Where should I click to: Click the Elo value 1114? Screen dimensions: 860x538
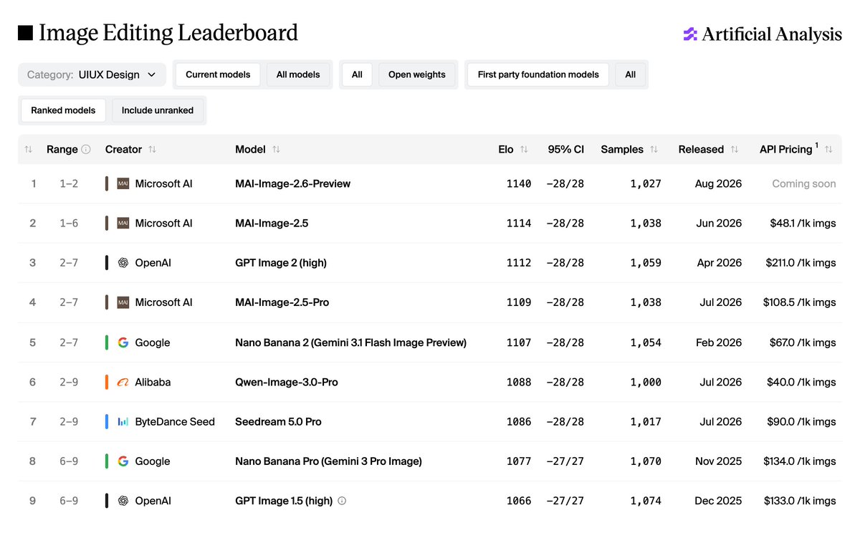(519, 223)
